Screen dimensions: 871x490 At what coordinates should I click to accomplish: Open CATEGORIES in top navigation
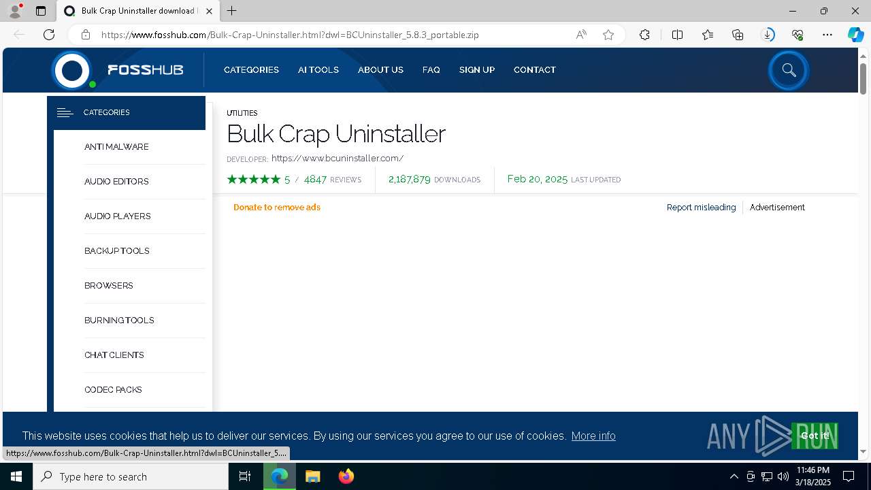251,70
